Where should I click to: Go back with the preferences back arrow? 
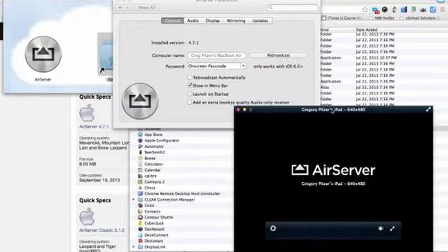click(x=120, y=8)
